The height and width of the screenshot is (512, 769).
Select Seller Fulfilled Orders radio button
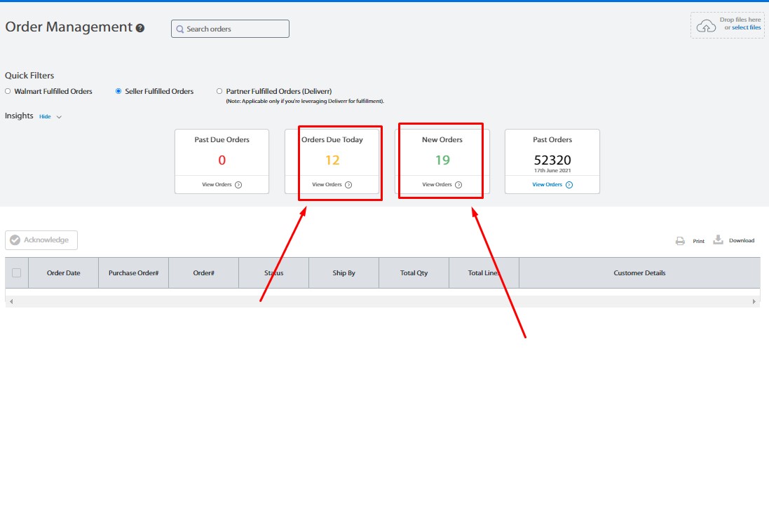pos(118,91)
